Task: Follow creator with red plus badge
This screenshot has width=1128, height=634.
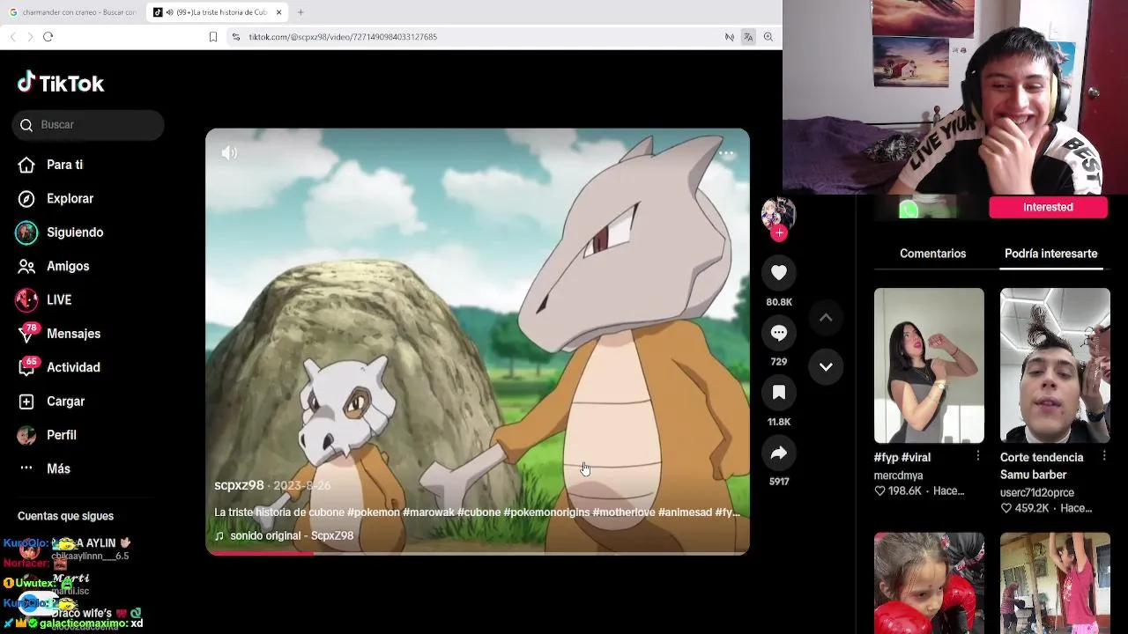Action: tap(779, 233)
